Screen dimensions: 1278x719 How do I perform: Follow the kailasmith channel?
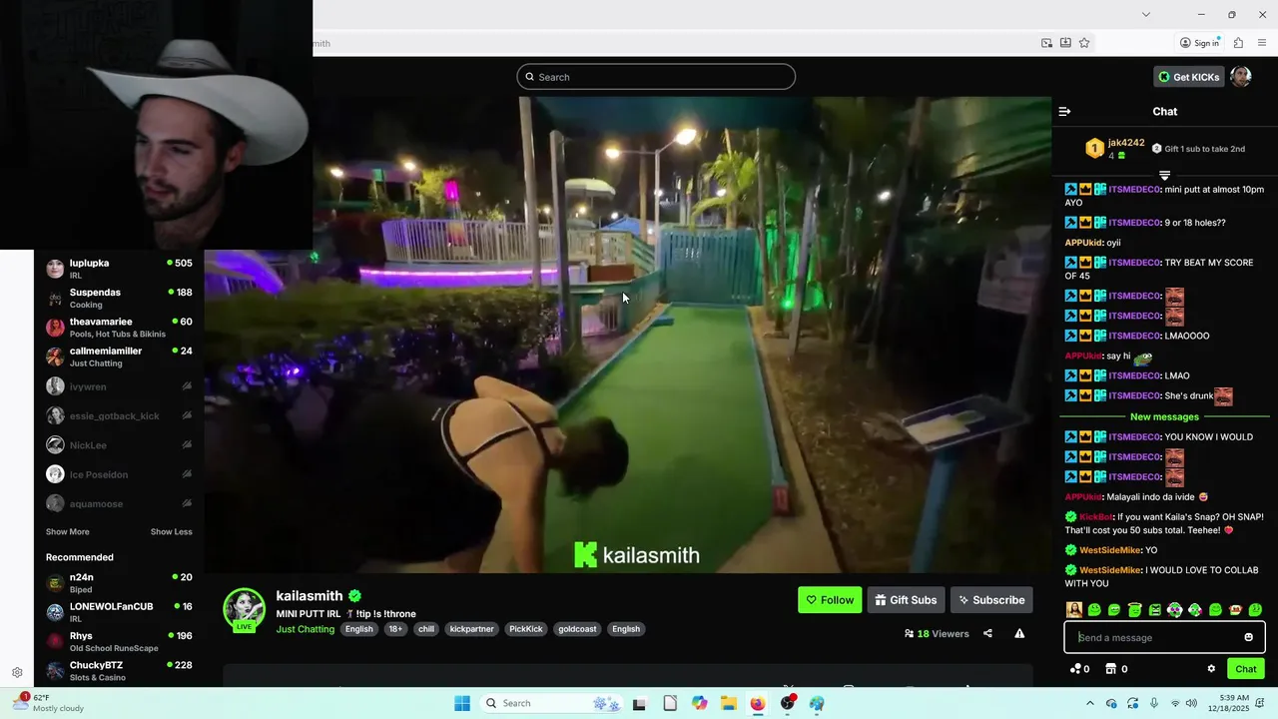tap(830, 600)
